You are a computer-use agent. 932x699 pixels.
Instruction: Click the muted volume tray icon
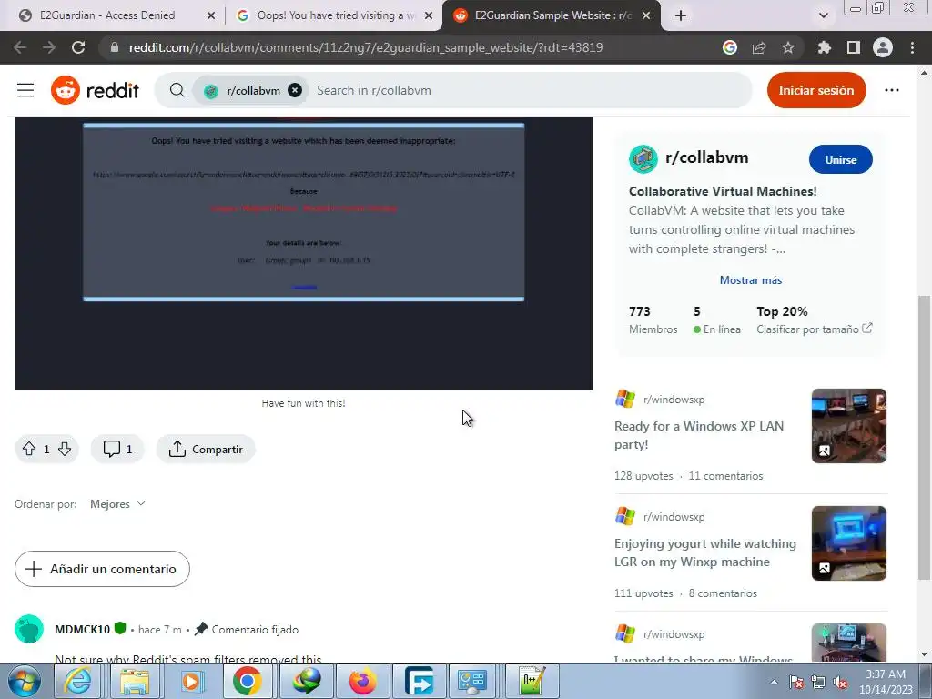pos(840,683)
